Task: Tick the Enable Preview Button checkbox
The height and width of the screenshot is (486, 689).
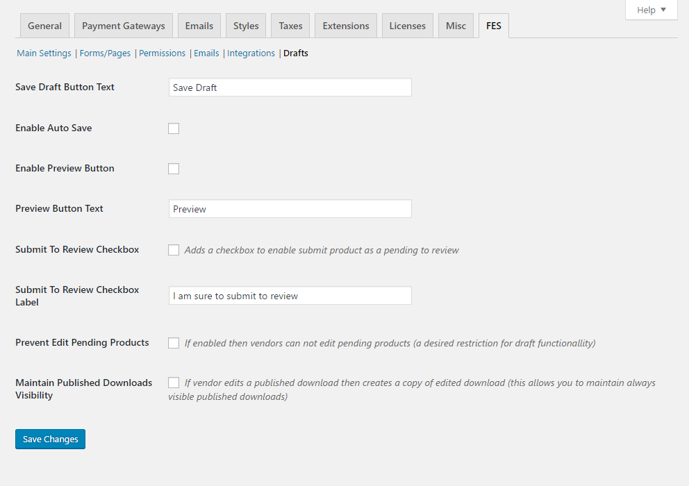Action: click(x=174, y=169)
